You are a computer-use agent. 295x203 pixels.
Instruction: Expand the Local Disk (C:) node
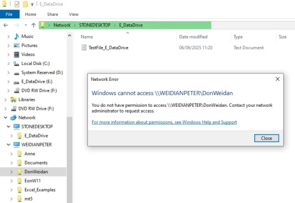(8, 63)
